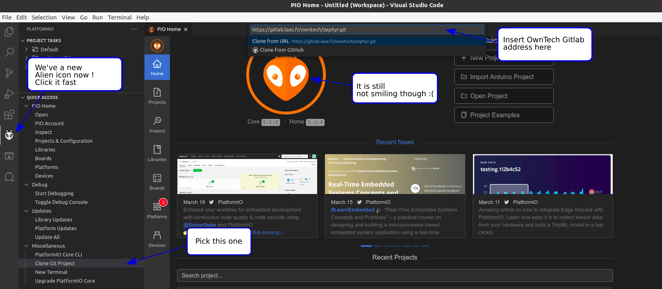Open the Terminal menu
Image resolution: width=662 pixels, height=289 pixels.
[x=120, y=17]
